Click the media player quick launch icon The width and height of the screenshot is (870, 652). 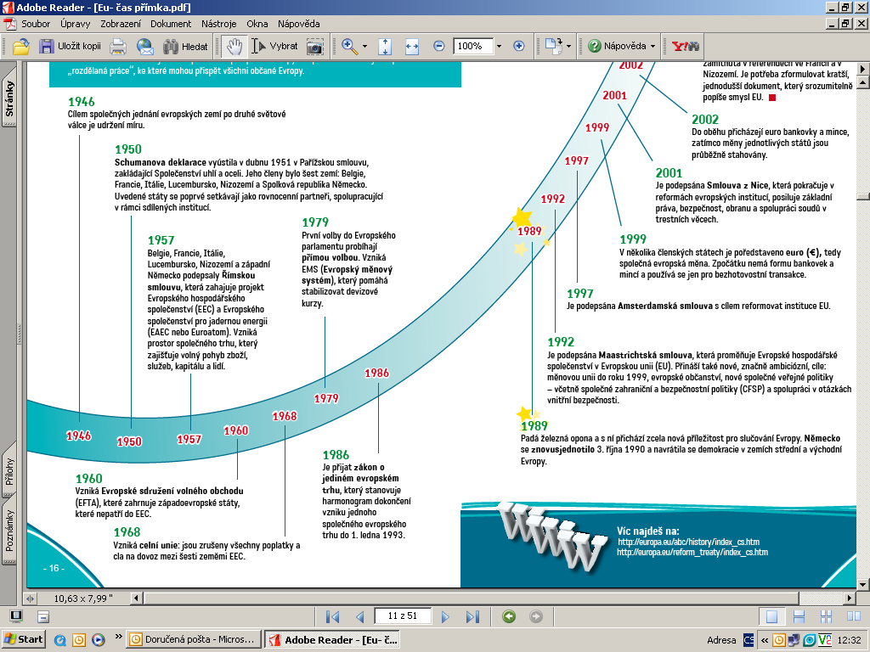coord(99,640)
